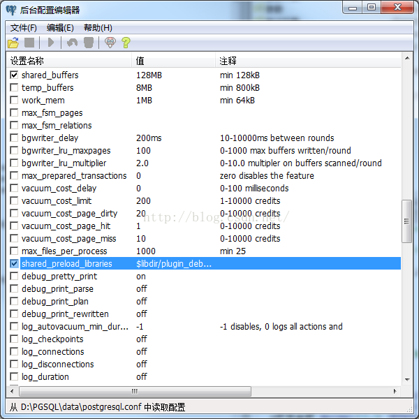Click the status bar postgresql.conf path
This screenshot has height=419, width=419.
point(81,406)
